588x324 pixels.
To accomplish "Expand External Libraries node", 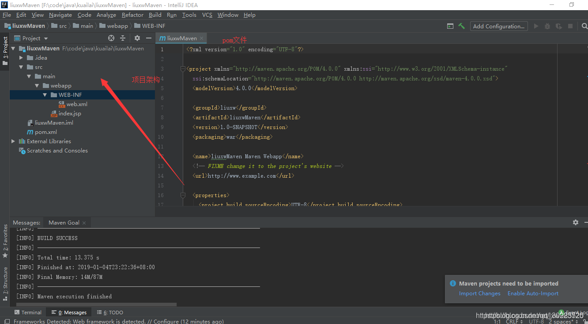I will 13,141.
